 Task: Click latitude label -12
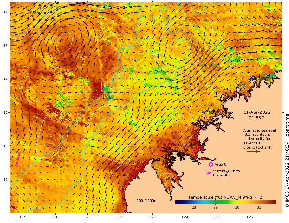[5, 12]
